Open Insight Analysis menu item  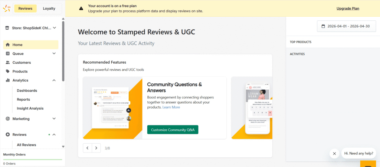pos(30,108)
